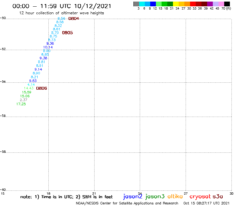Select the -56 latitude axis label
This screenshot has width=234, height=206.
coord(3,116)
